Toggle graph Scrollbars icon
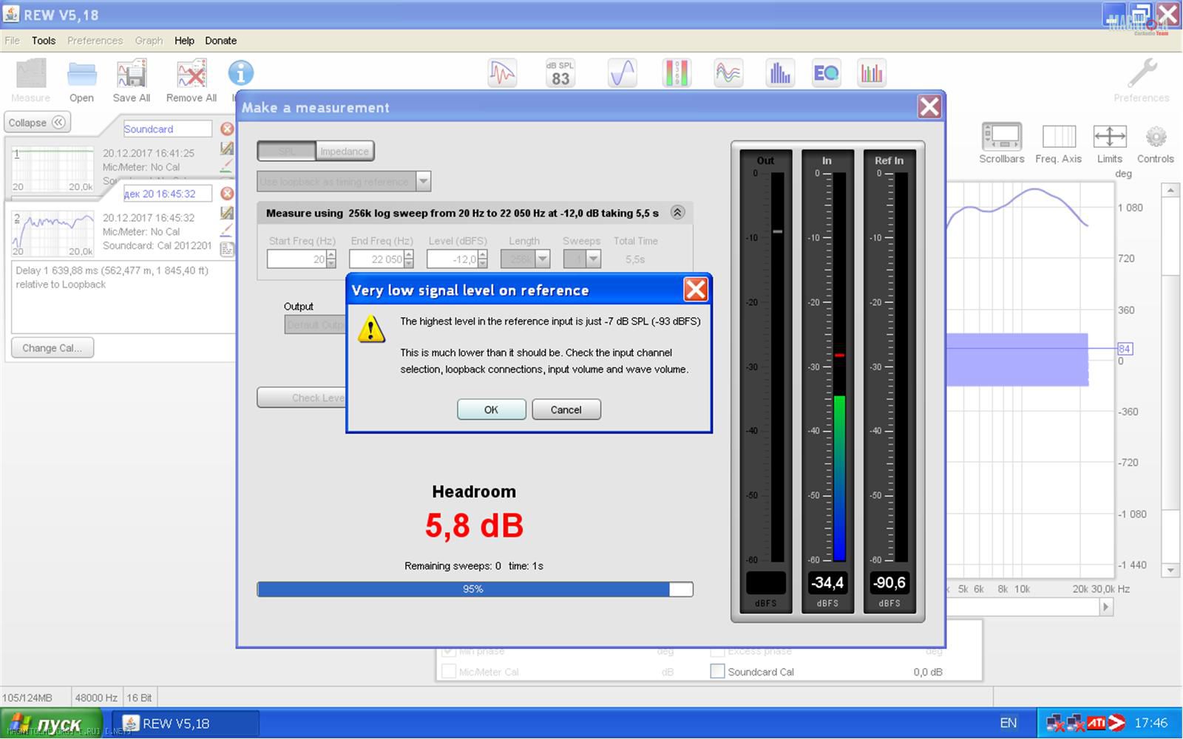Image resolution: width=1183 pixels, height=739 pixels. (1002, 136)
